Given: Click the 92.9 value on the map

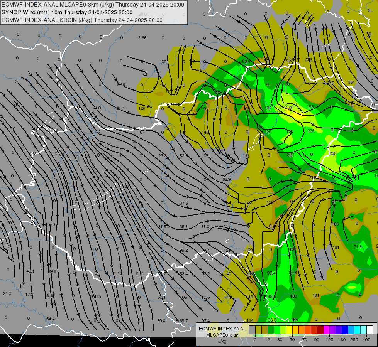Looking at the screenshot, I should click(121, 84).
